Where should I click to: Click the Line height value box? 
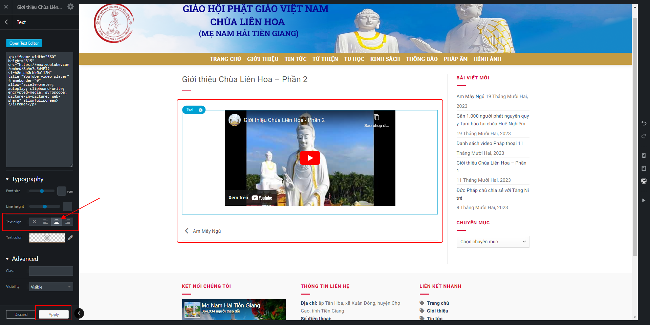click(67, 206)
